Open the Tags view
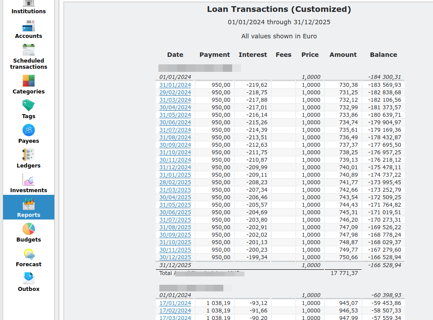The image size is (433, 320). pos(29,109)
